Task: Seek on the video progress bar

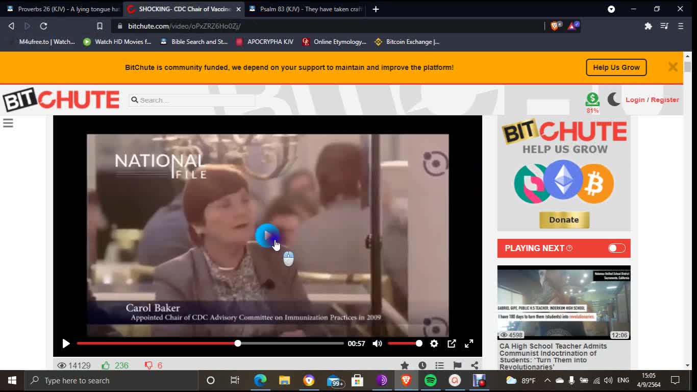Action: tap(210, 344)
